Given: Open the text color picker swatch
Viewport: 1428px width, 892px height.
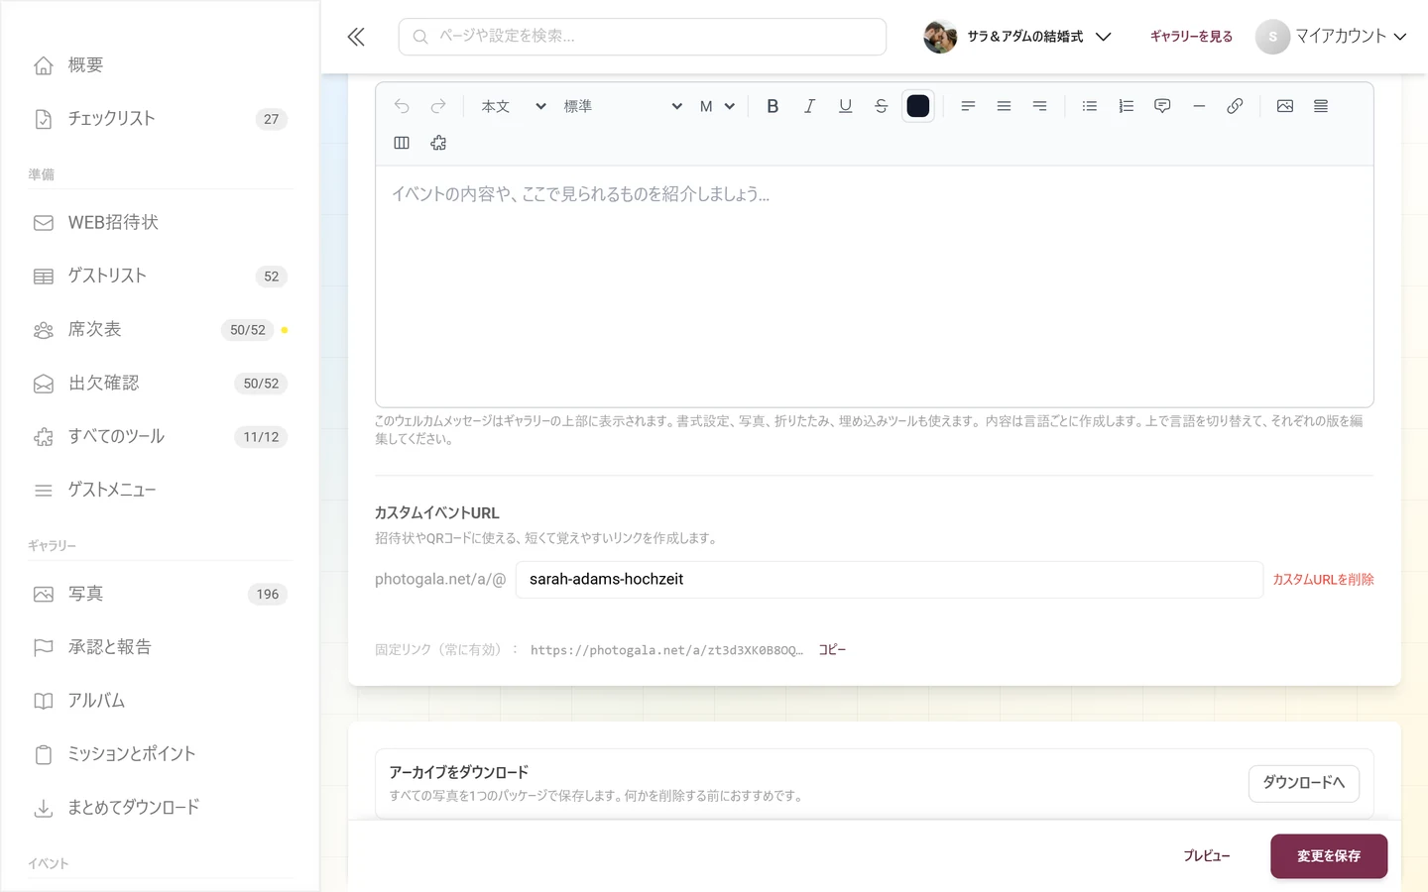Looking at the screenshot, I should pyautogui.click(x=918, y=106).
